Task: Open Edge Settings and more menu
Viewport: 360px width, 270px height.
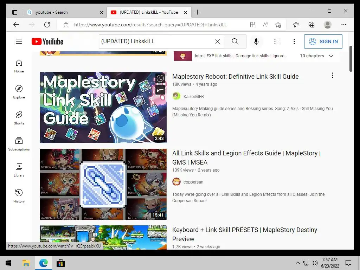Action: (x=344, y=25)
